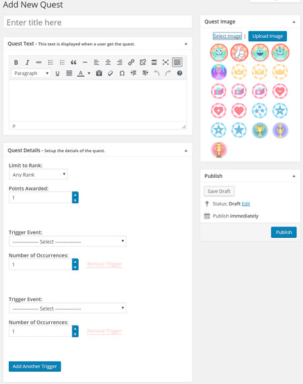
Task: Open the special character Omega tool
Action: [x=122, y=73]
